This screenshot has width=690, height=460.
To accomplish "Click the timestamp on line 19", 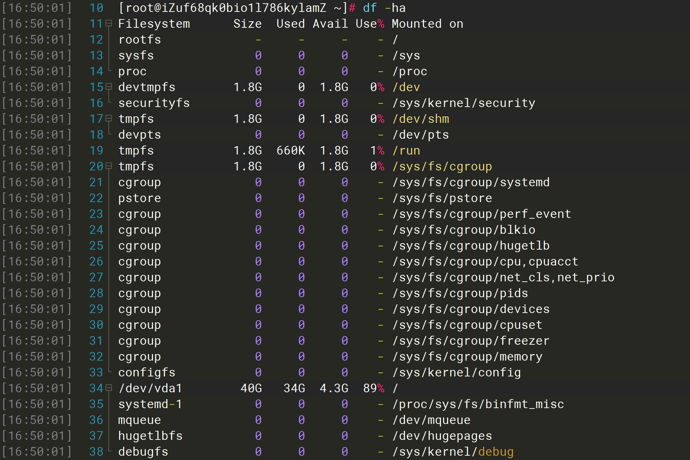I will pyautogui.click(x=37, y=151).
